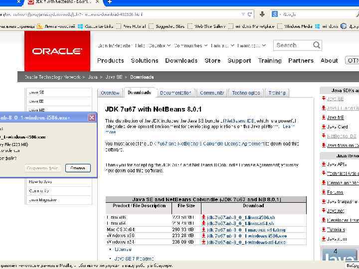The width and height of the screenshot is (359, 269).
Task: Click download icon for windows-i586.exe
Action: [203, 236]
